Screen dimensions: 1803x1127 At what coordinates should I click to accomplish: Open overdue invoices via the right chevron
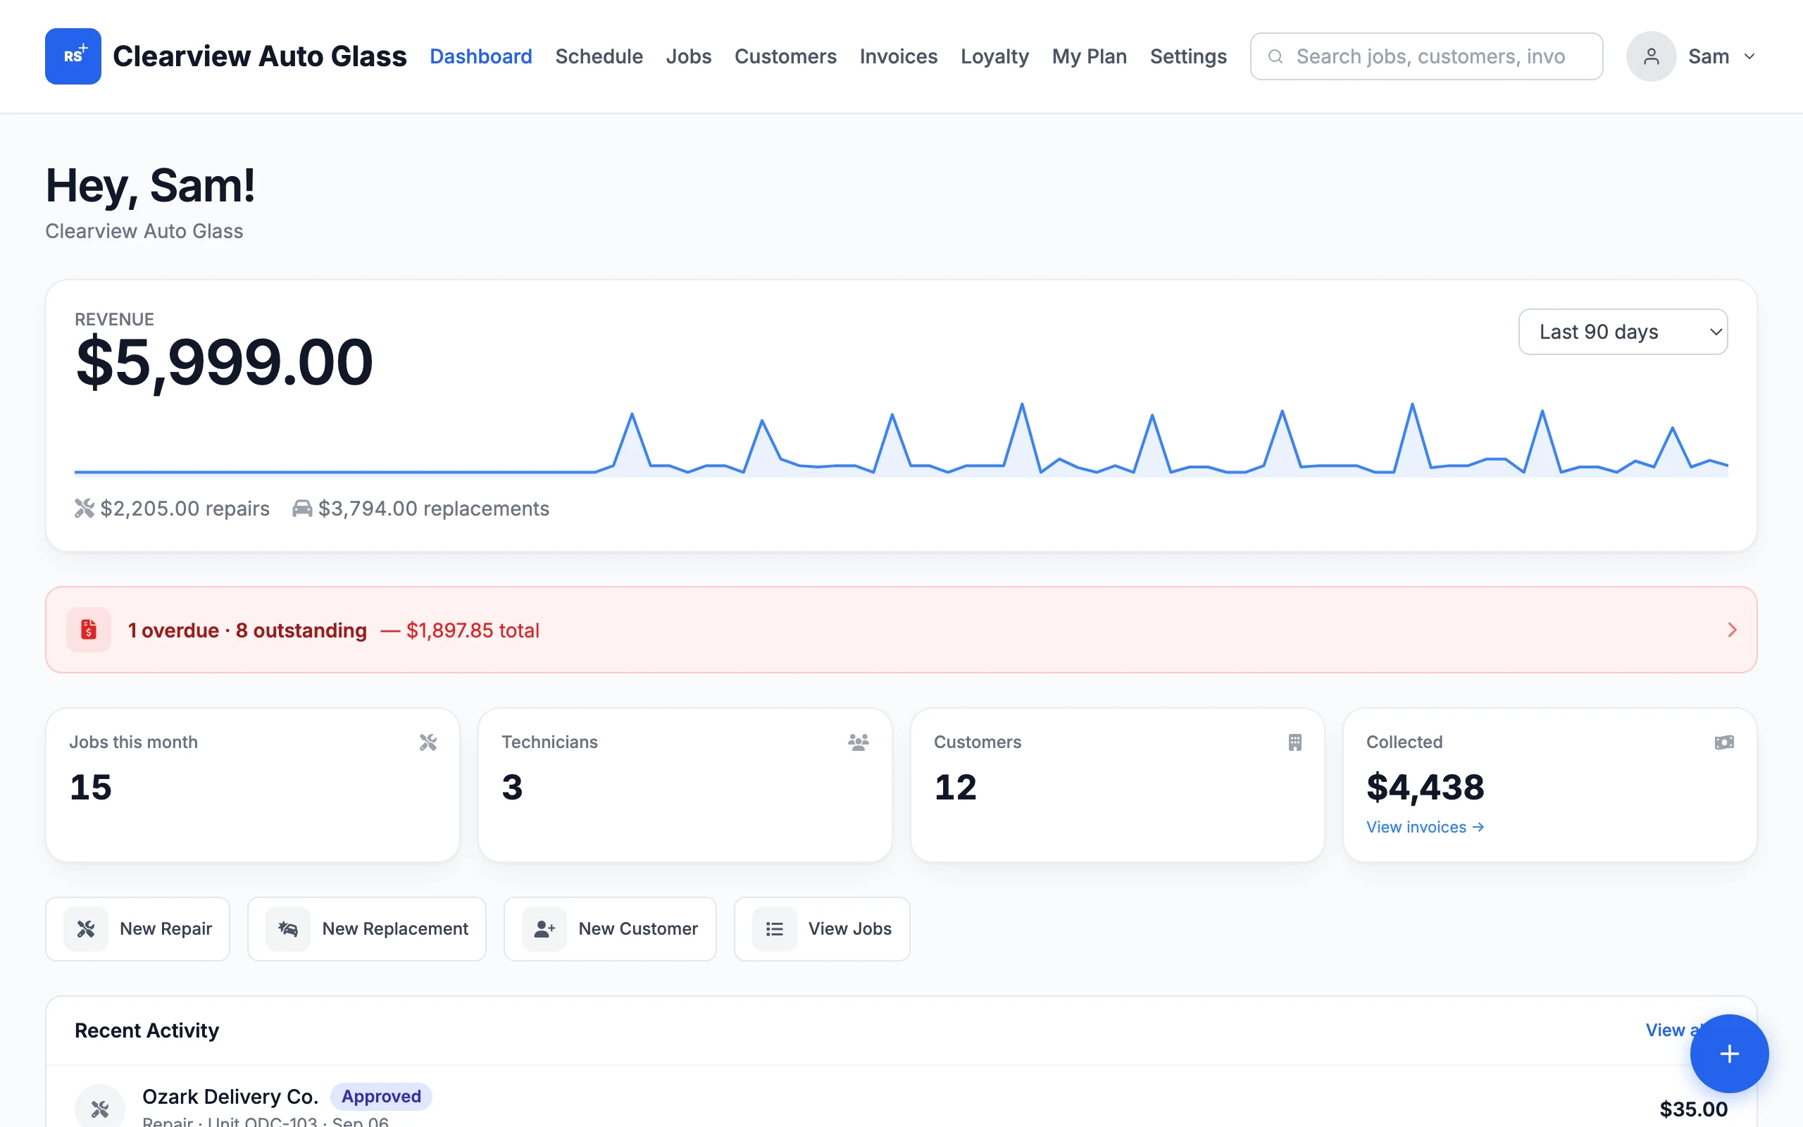(1733, 630)
